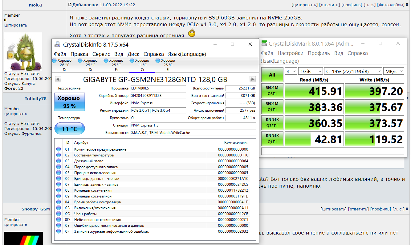Click the 11 °C temperature button
This screenshot has height=245, width=411.
[69, 129]
